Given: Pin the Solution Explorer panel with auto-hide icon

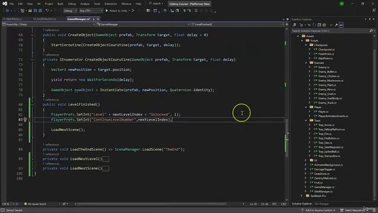Looking at the screenshot, I should coord(370,19).
